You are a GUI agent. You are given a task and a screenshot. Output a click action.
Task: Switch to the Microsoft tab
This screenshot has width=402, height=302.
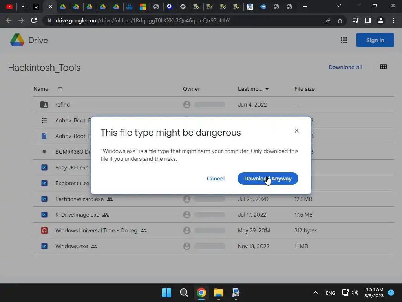[143, 7]
